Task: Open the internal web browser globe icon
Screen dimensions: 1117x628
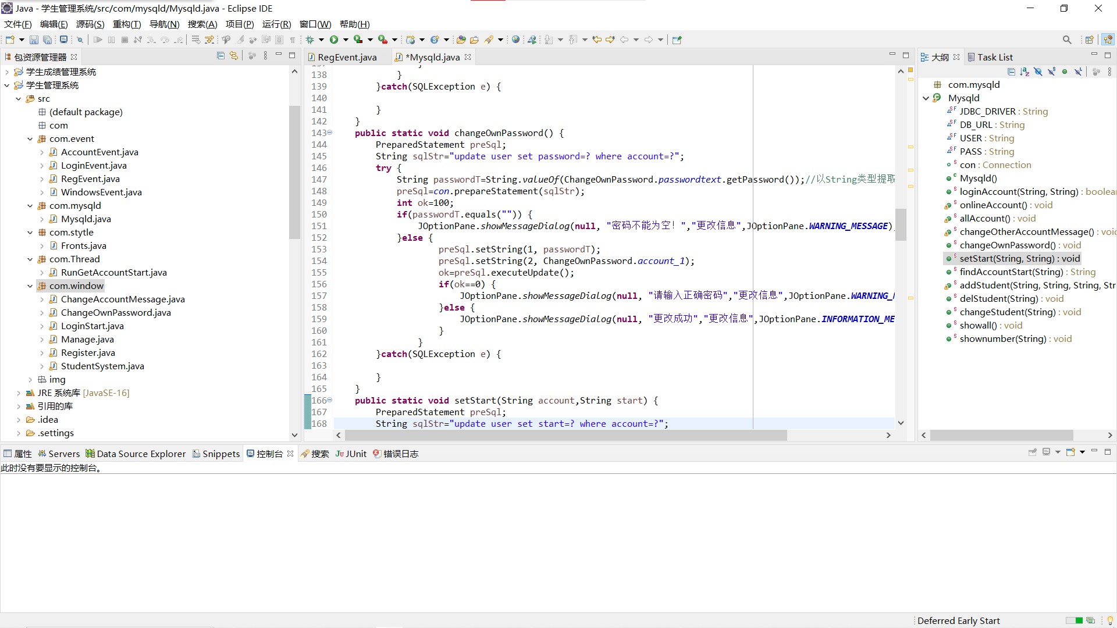Action: [515, 40]
